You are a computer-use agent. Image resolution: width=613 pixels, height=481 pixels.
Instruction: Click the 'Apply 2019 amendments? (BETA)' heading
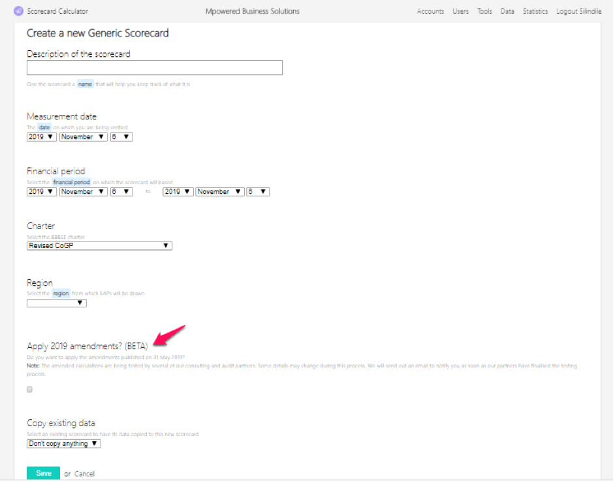(x=87, y=346)
